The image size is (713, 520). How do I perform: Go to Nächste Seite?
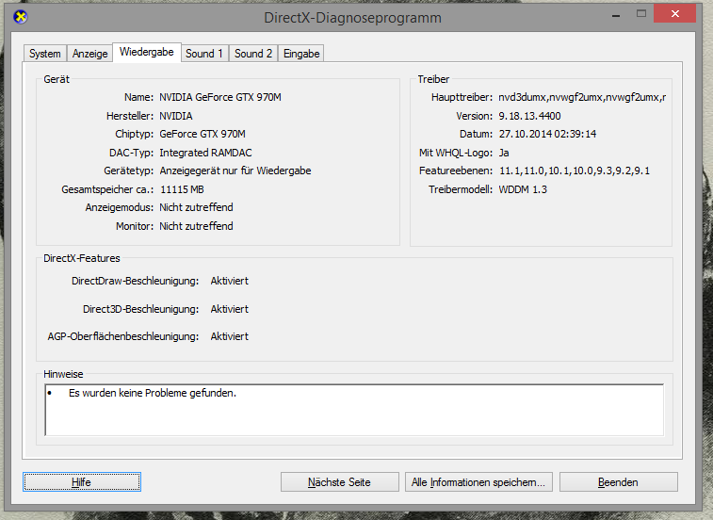click(x=340, y=481)
